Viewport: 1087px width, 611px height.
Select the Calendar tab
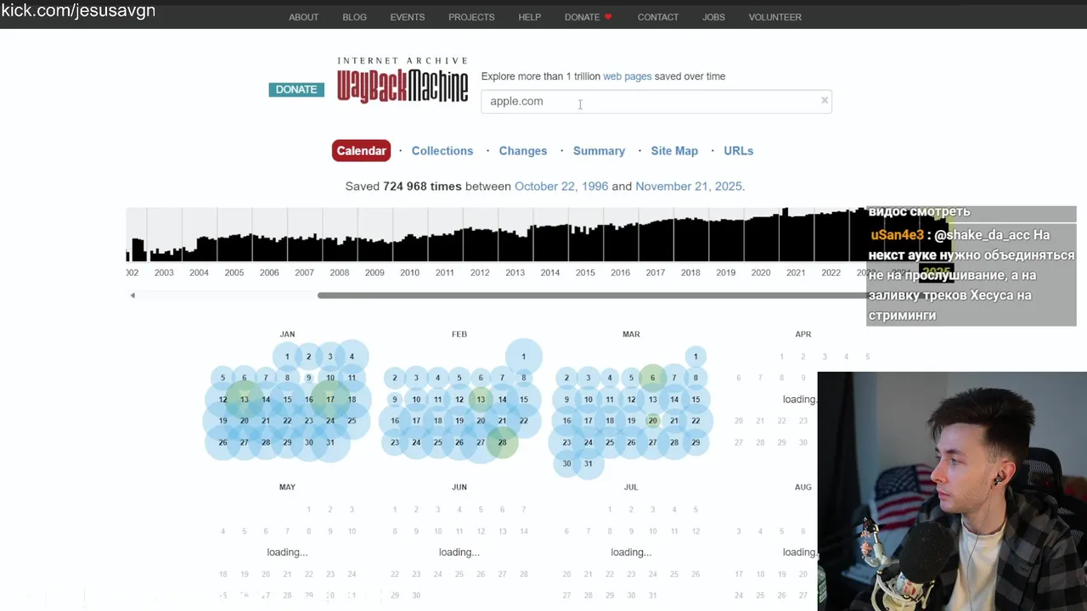[x=361, y=151]
